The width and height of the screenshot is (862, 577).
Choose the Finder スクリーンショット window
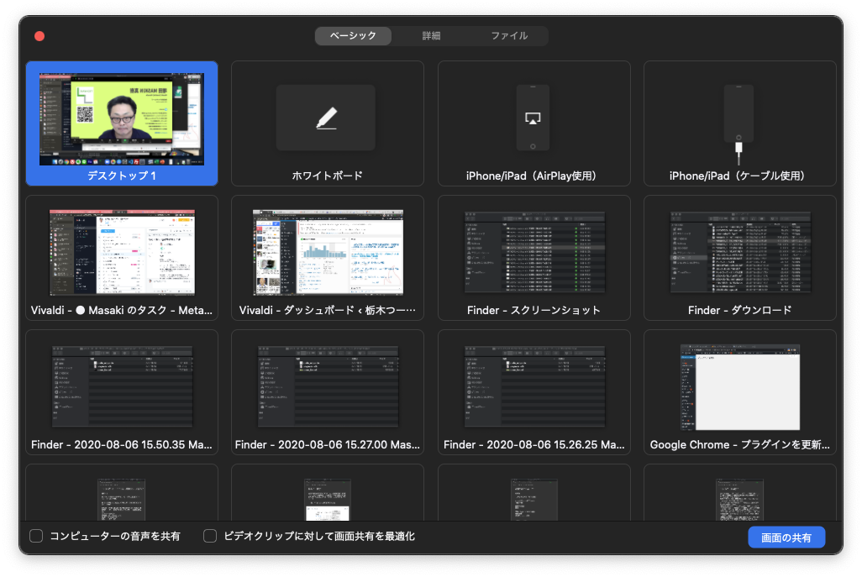[533, 253]
